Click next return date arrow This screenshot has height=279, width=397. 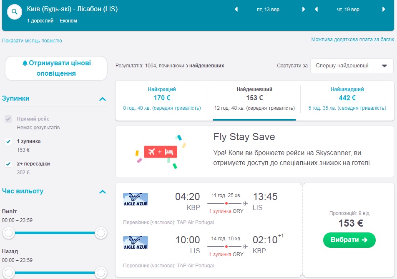[x=384, y=9]
